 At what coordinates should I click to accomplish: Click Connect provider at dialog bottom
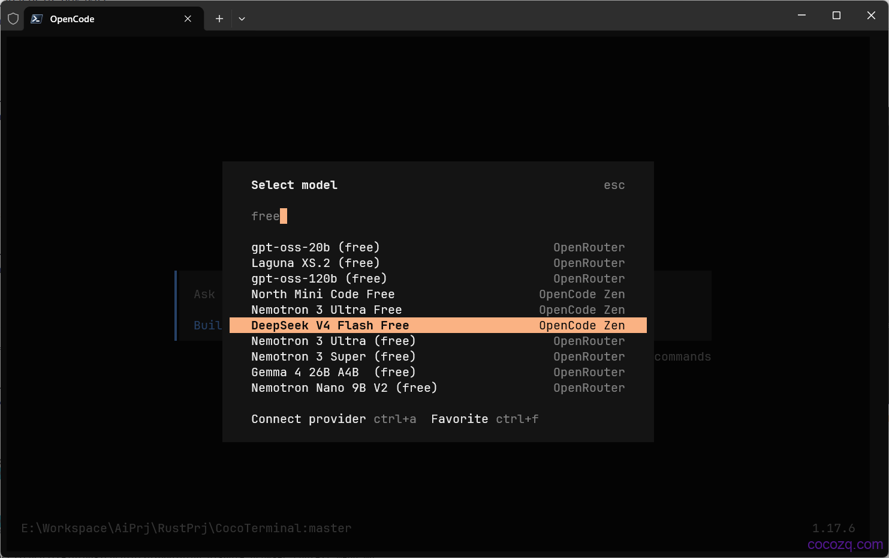coord(309,419)
